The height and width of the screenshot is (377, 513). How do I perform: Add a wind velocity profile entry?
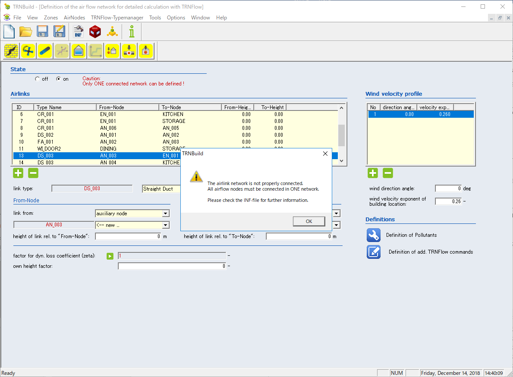tap(373, 173)
